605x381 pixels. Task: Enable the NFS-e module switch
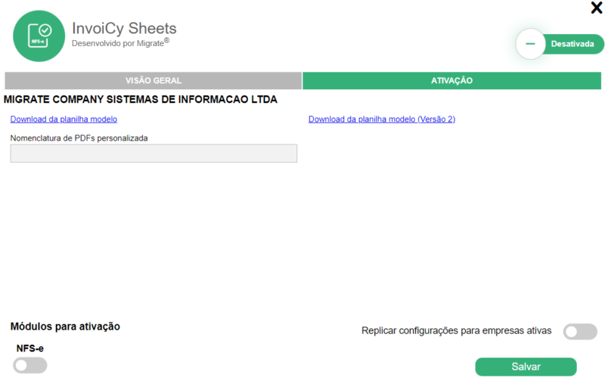(30, 366)
